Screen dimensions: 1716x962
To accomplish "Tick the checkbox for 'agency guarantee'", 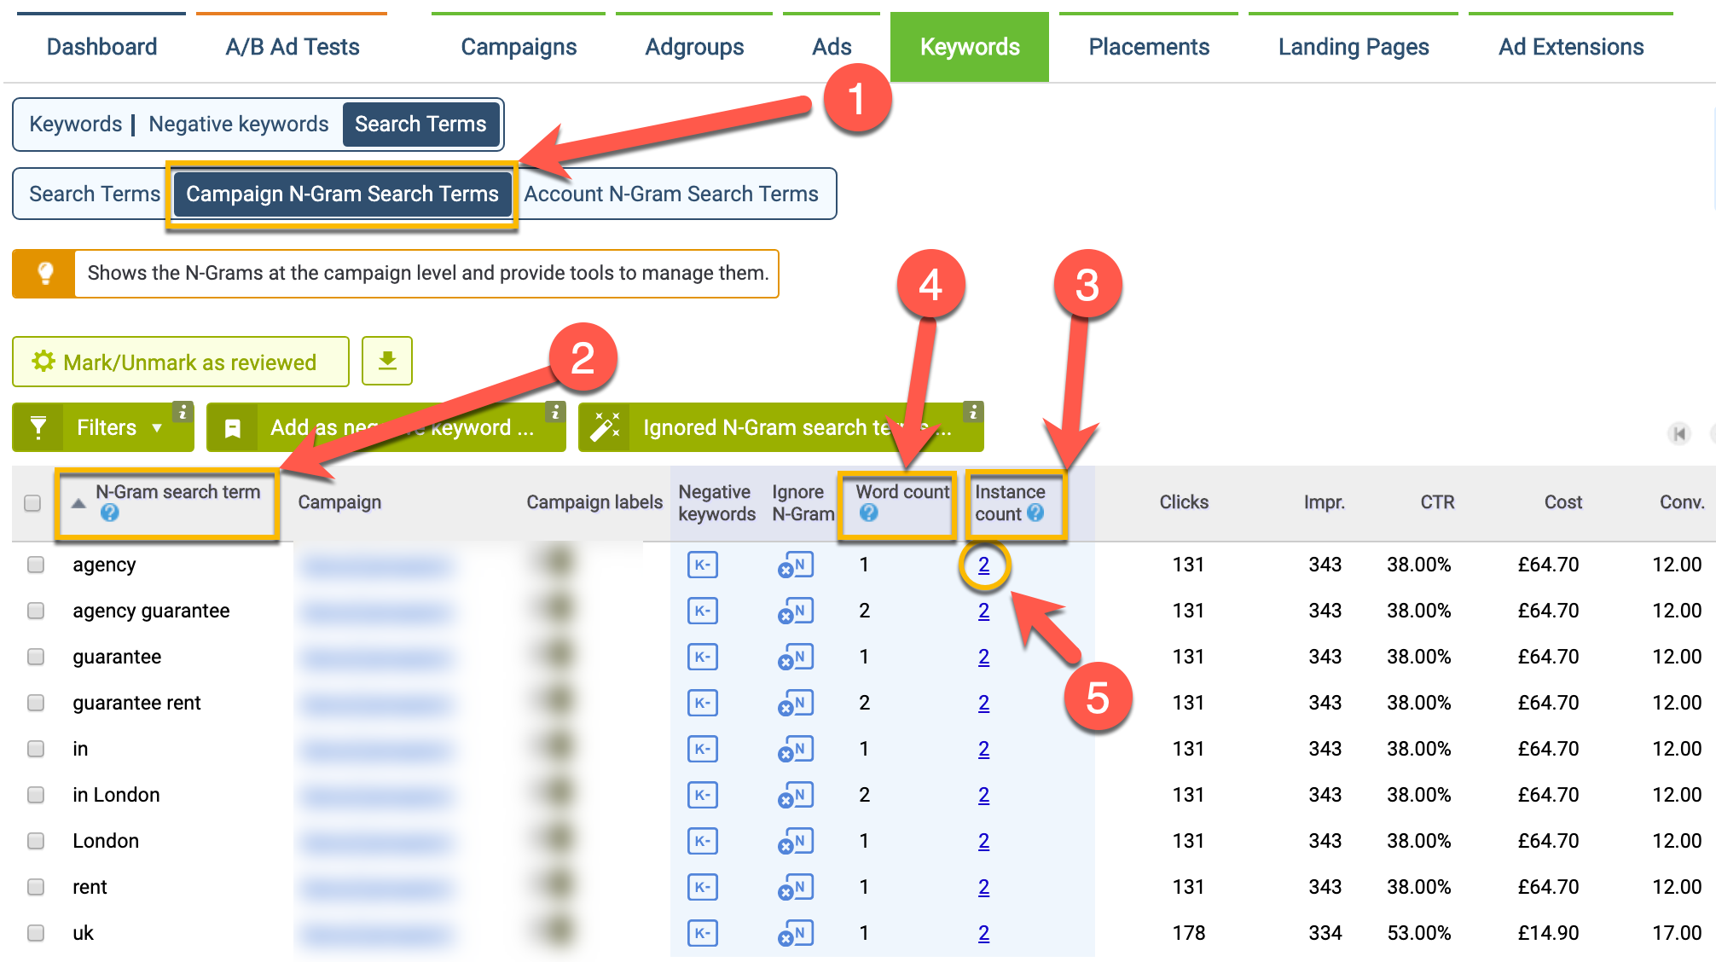I will tap(36, 611).
